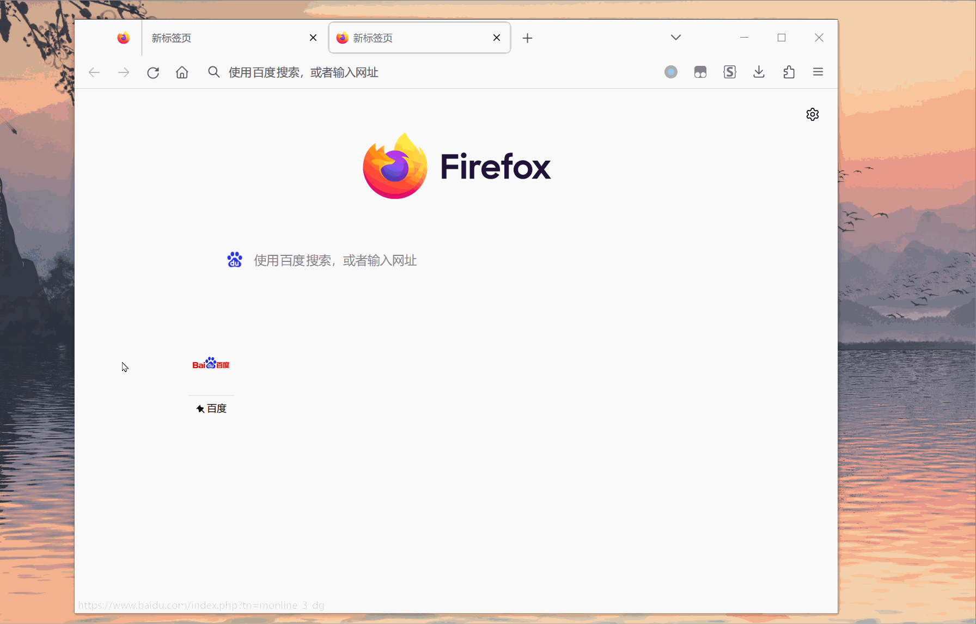Click the Back navigation arrow
This screenshot has width=976, height=624.
click(x=94, y=72)
